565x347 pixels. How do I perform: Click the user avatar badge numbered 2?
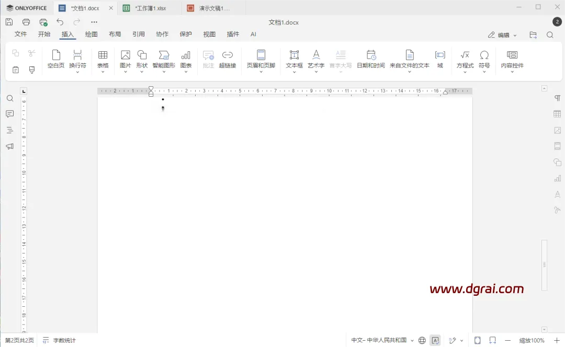tap(557, 21)
